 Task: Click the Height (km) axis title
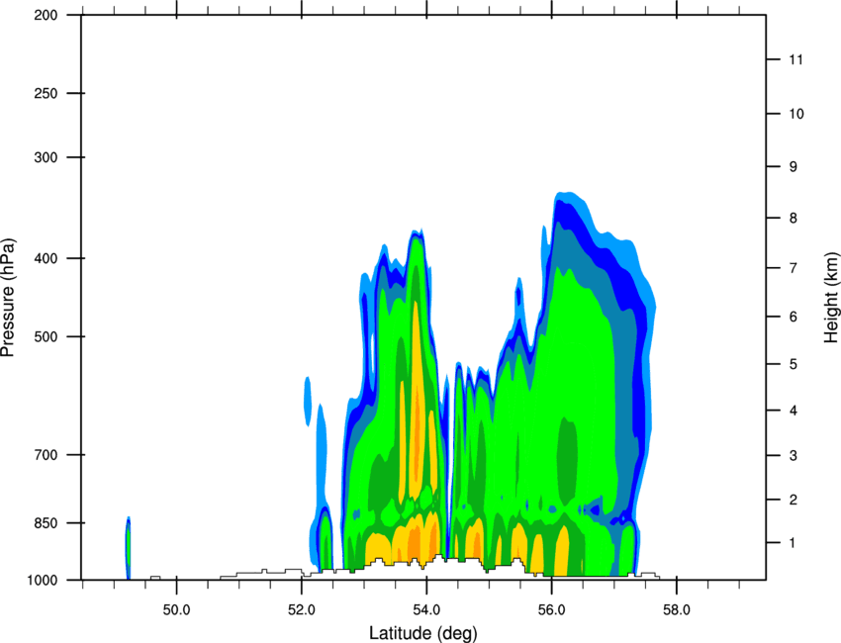point(831,297)
